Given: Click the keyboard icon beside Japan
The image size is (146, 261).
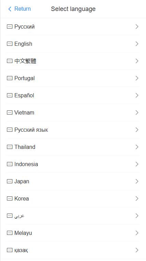Looking at the screenshot, I should click(10, 181).
